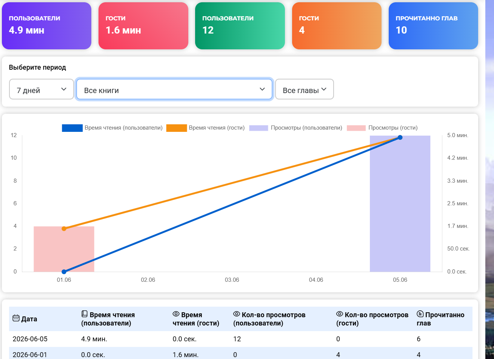
Task: Toggle the Просмотры (пользователи) legend series
Action: pos(295,128)
